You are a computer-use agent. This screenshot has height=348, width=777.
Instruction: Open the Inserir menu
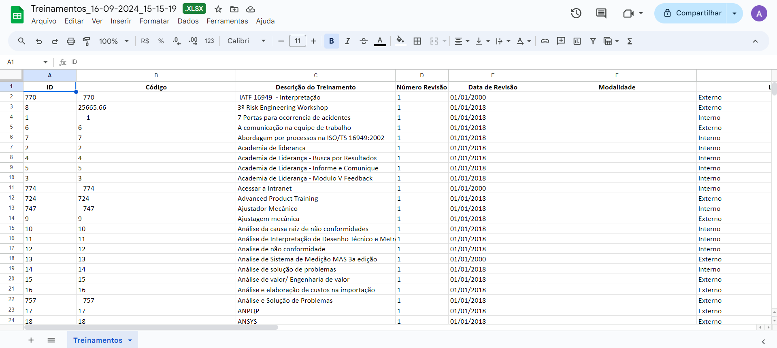(x=121, y=21)
